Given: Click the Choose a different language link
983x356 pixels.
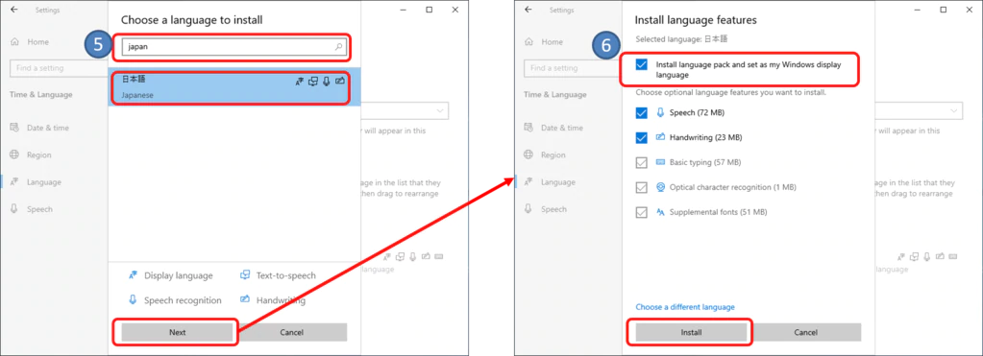Looking at the screenshot, I should pyautogui.click(x=685, y=307).
